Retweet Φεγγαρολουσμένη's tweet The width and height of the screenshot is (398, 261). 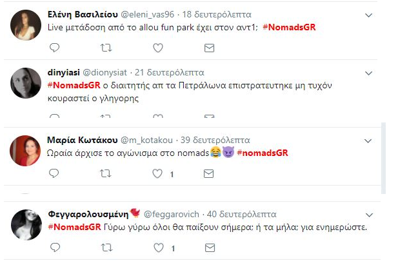click(x=106, y=247)
